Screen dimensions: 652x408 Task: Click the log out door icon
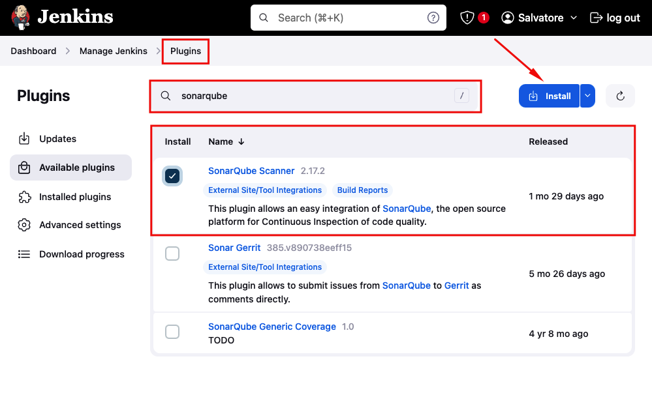pos(597,18)
